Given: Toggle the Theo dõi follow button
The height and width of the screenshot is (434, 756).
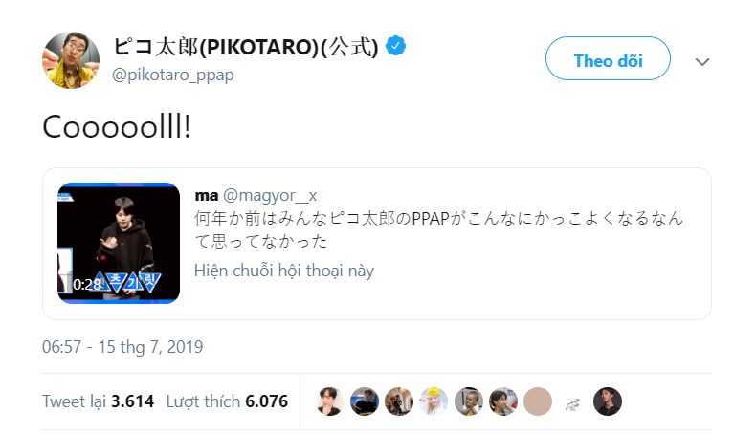Looking at the screenshot, I should (x=608, y=61).
